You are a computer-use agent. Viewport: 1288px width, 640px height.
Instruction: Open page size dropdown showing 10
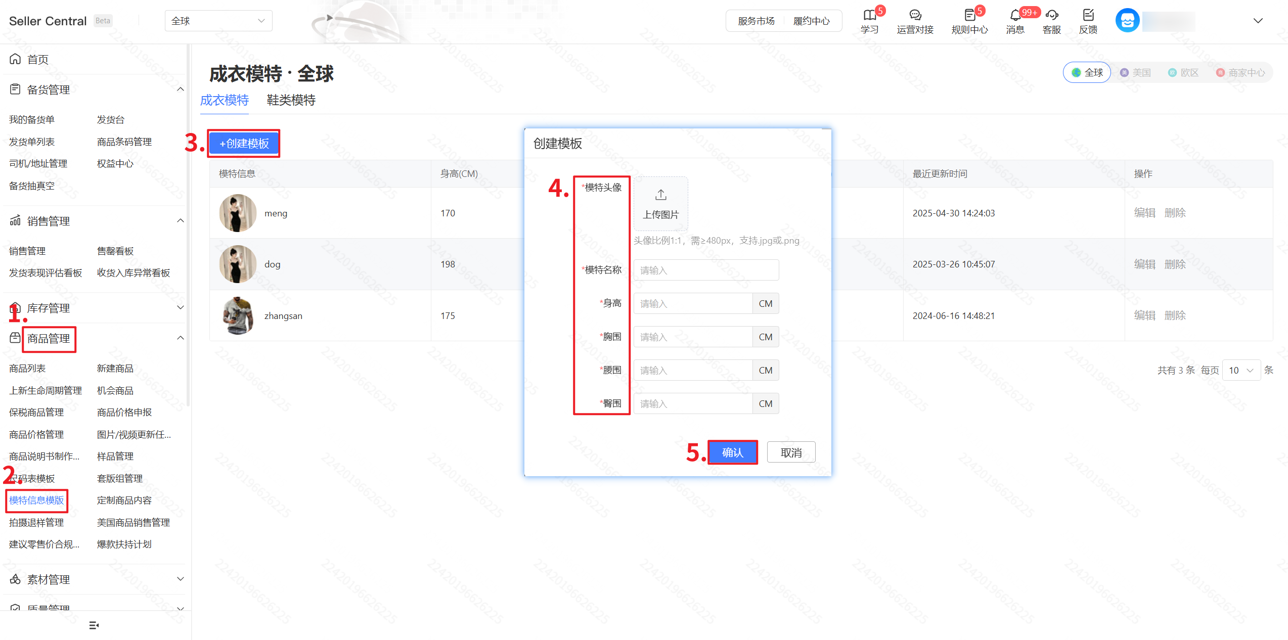click(x=1240, y=370)
